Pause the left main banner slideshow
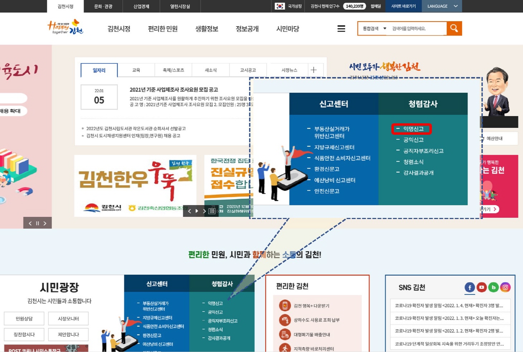523x352 pixels. (37, 223)
